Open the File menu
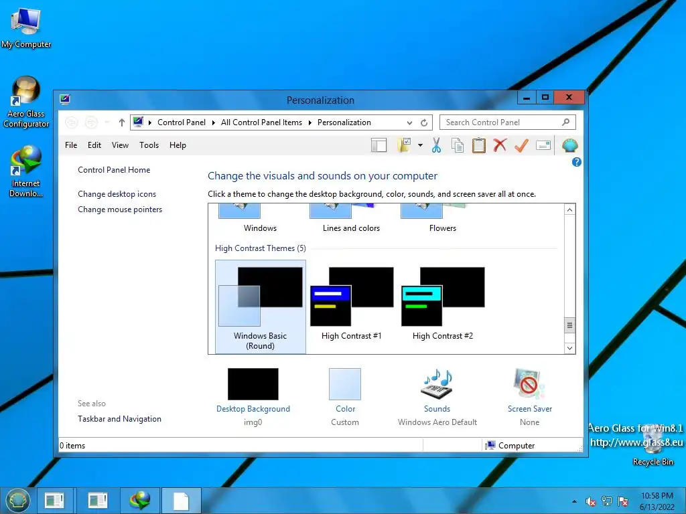The image size is (686, 514). pyautogui.click(x=71, y=145)
